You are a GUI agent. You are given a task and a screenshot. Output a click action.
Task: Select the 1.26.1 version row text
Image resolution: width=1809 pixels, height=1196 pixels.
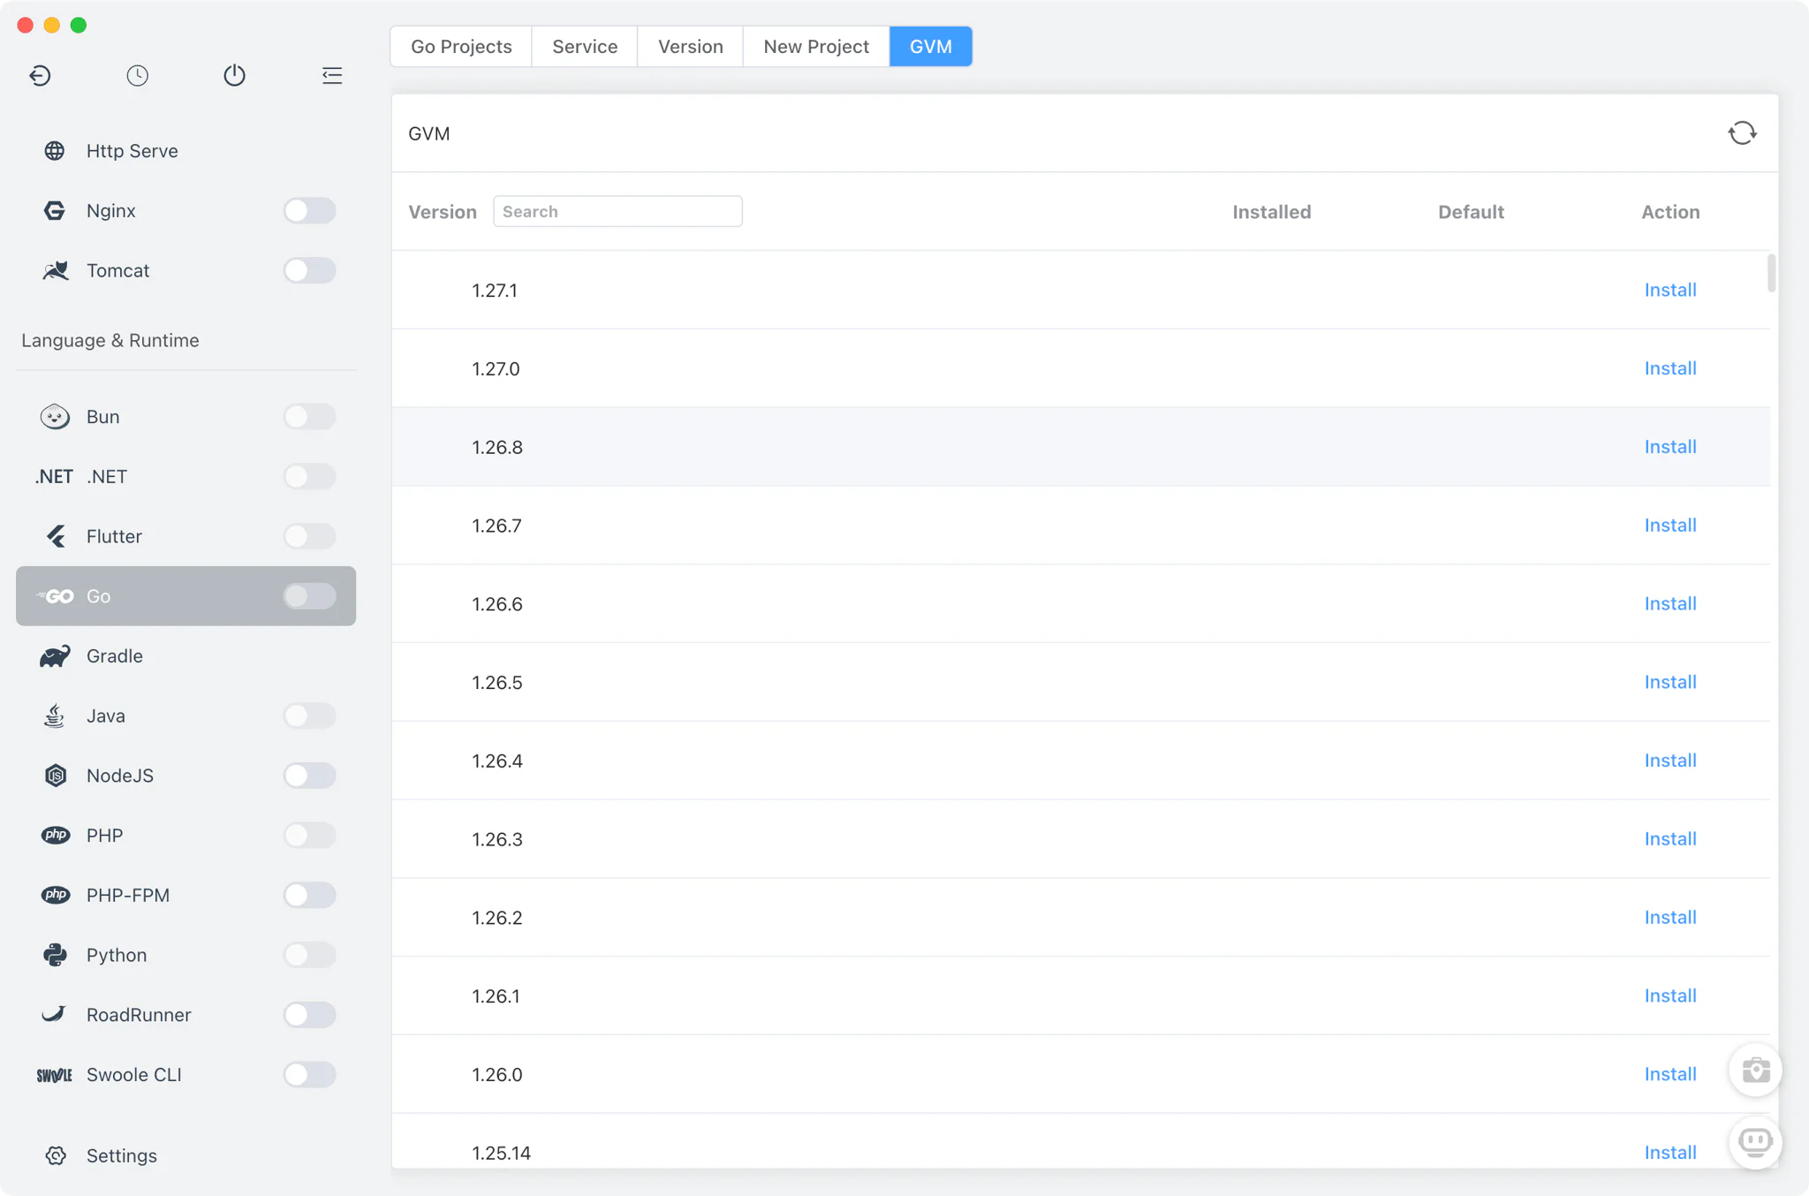pyautogui.click(x=496, y=996)
